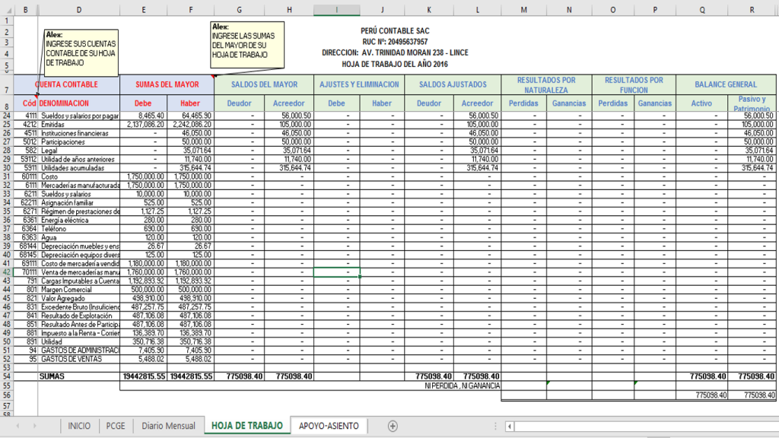This screenshot has width=779, height=438.
Task: Click the horizontal scrollbar track
Action: click(647, 427)
